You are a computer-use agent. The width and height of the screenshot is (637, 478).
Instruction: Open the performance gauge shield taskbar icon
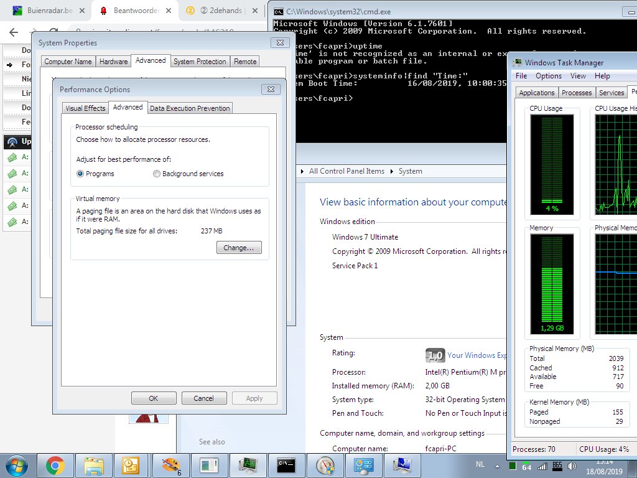[325, 466]
